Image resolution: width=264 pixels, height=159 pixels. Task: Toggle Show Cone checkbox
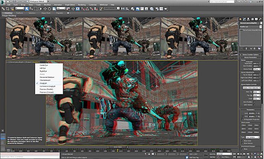(x=242, y=141)
